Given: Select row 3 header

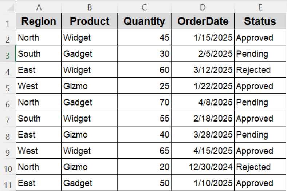Looking at the screenshot, I should 8,54.
